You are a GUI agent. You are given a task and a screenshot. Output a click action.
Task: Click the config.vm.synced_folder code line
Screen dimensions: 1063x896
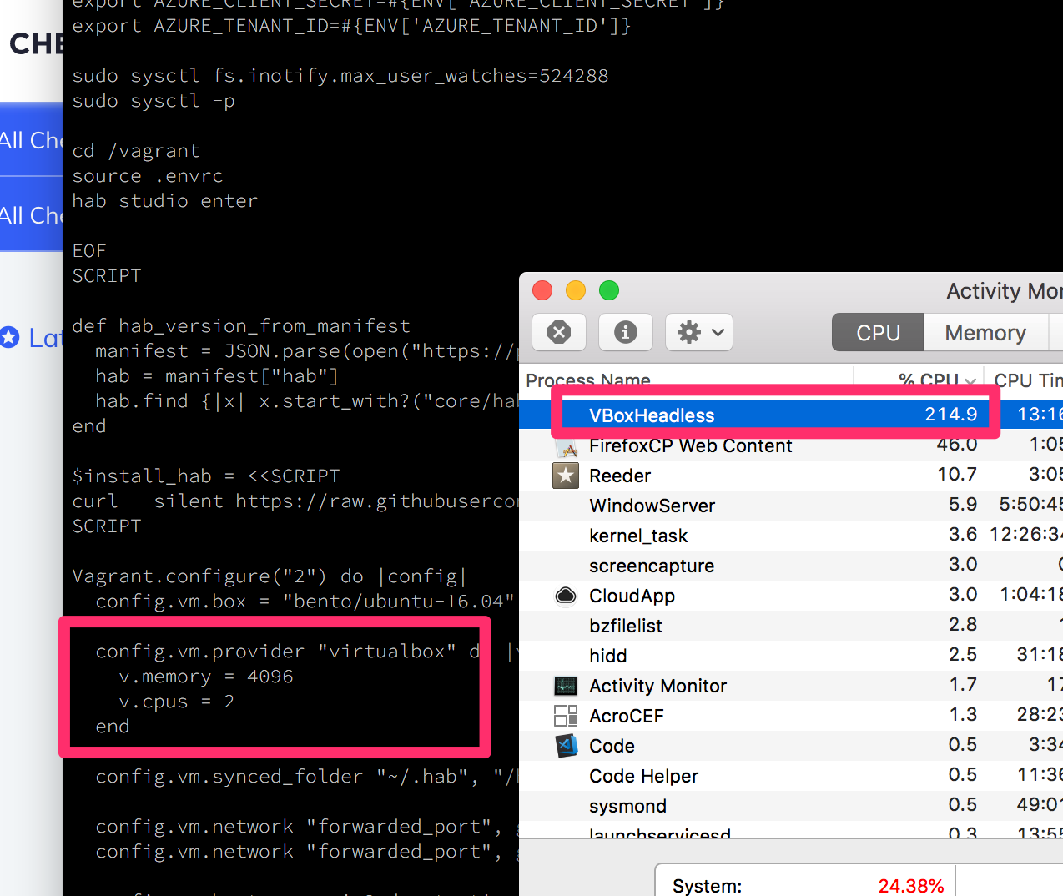point(305,777)
